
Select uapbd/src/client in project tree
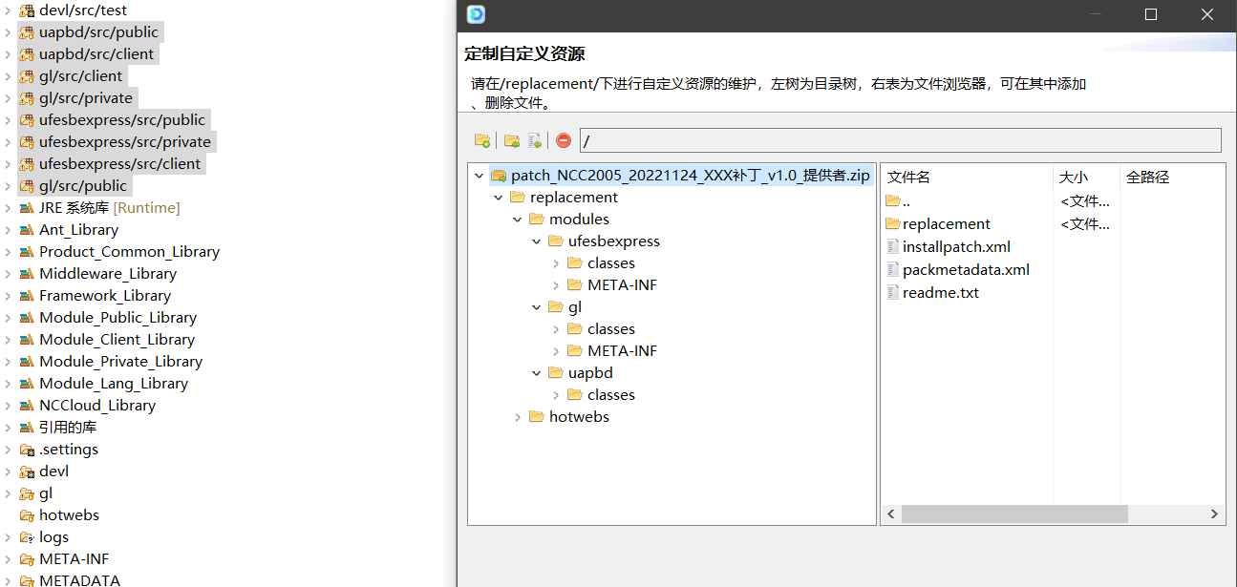(x=96, y=54)
